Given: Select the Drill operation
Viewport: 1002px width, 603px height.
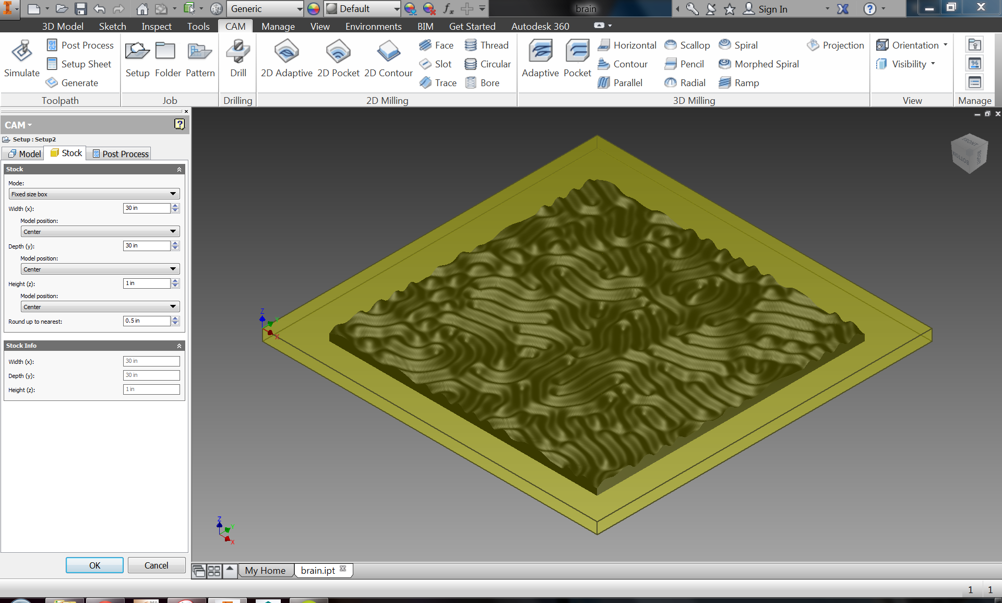Looking at the screenshot, I should click(238, 59).
